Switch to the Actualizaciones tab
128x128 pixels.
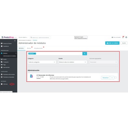pos(38,48)
